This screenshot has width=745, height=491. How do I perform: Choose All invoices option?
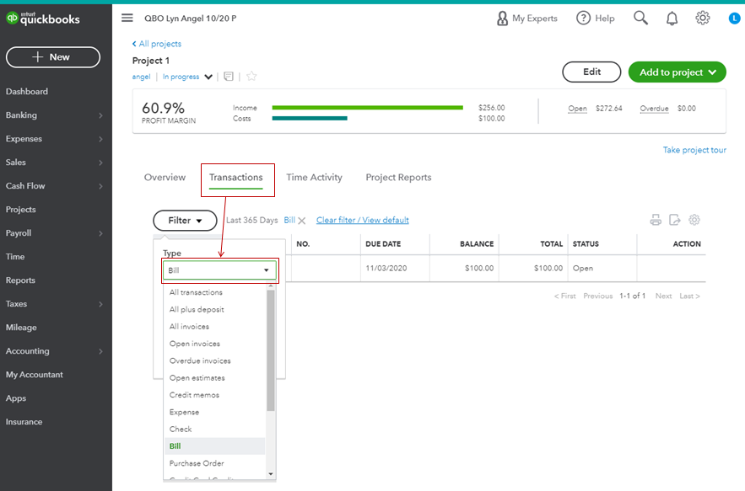[215, 327]
